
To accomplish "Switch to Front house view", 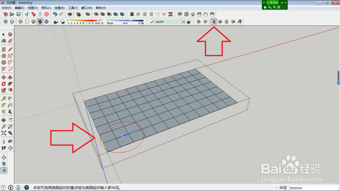I will tap(193, 14).
